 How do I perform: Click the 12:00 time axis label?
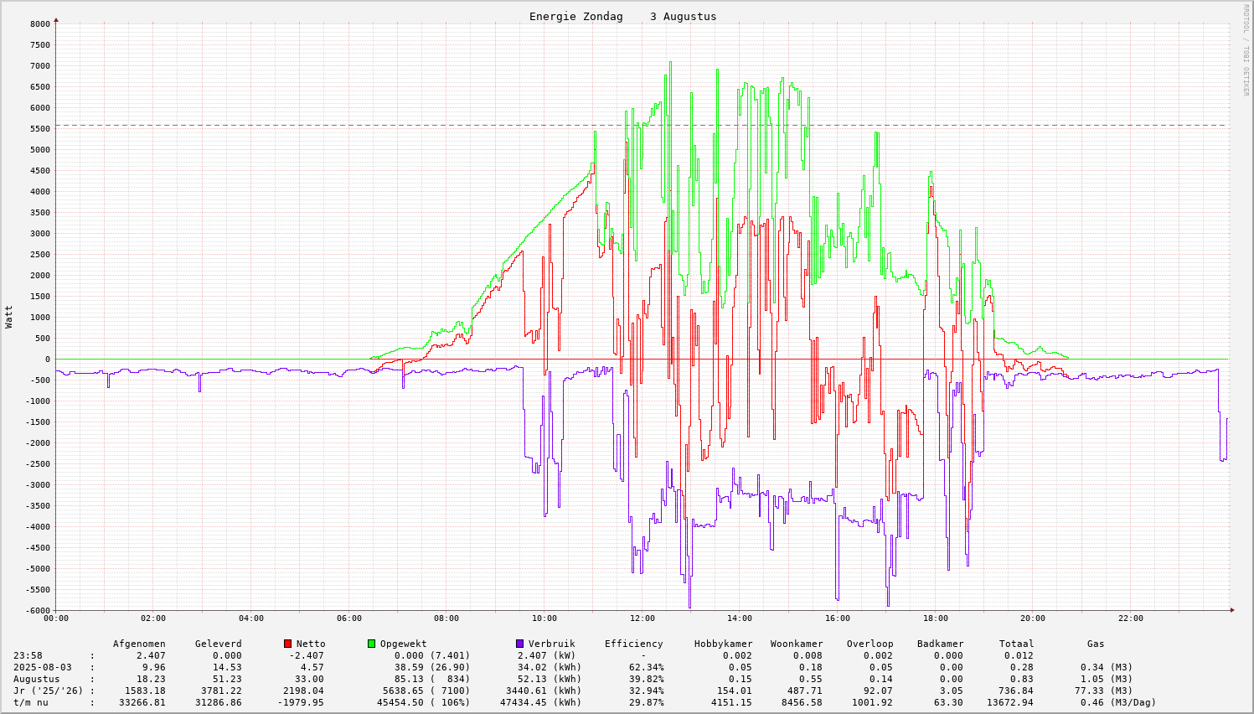coord(642,618)
